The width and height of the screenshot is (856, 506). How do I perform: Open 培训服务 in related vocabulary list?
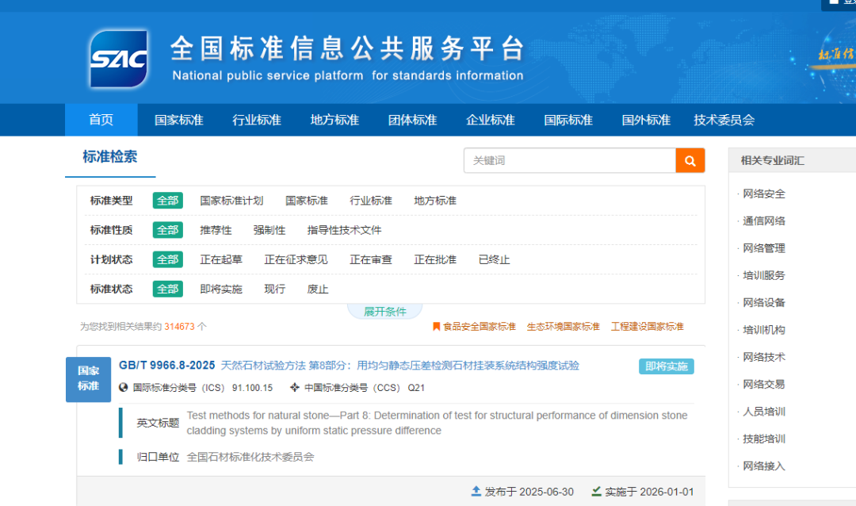[764, 275]
